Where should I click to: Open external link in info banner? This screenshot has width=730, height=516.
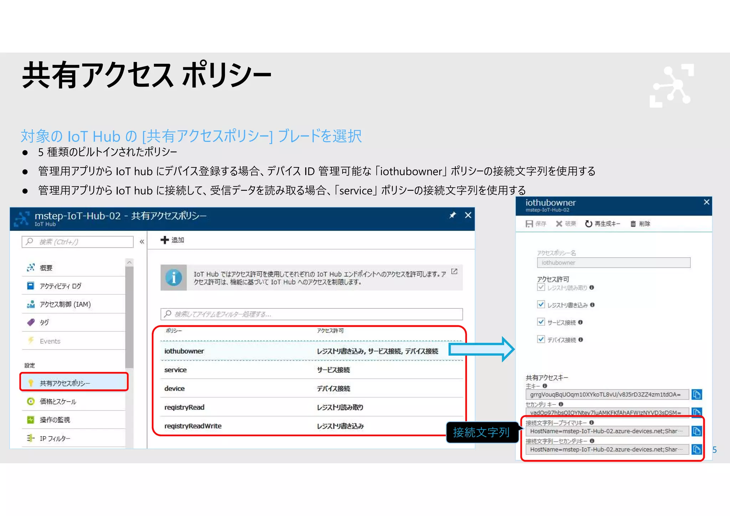click(x=454, y=272)
